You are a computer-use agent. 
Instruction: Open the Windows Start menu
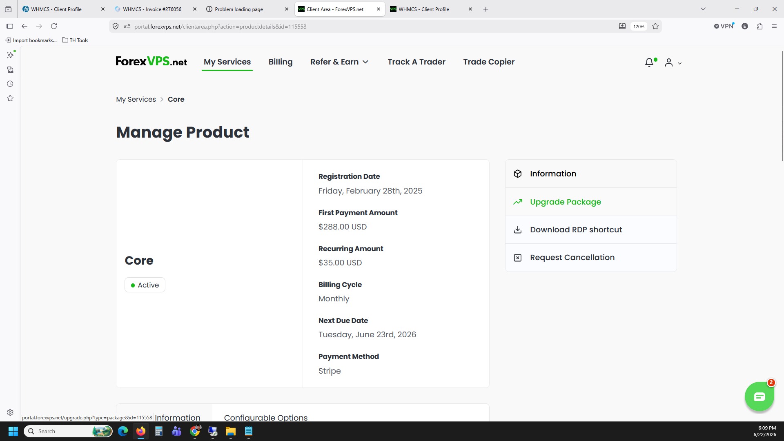(13, 431)
